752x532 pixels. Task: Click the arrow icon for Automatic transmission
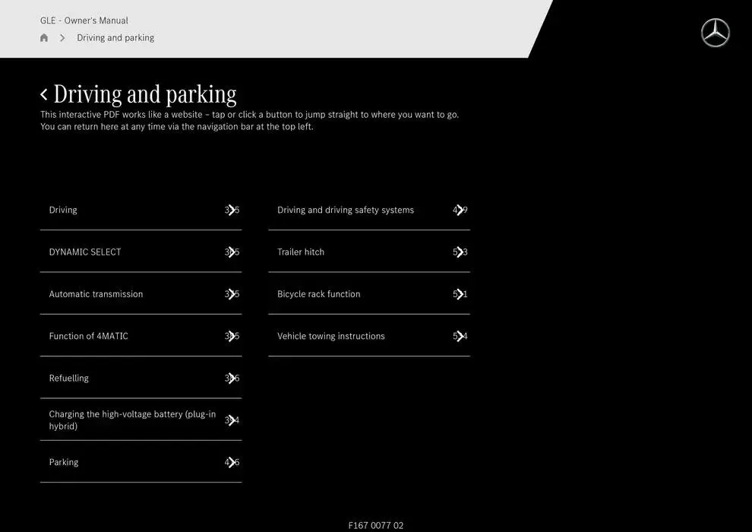(232, 294)
